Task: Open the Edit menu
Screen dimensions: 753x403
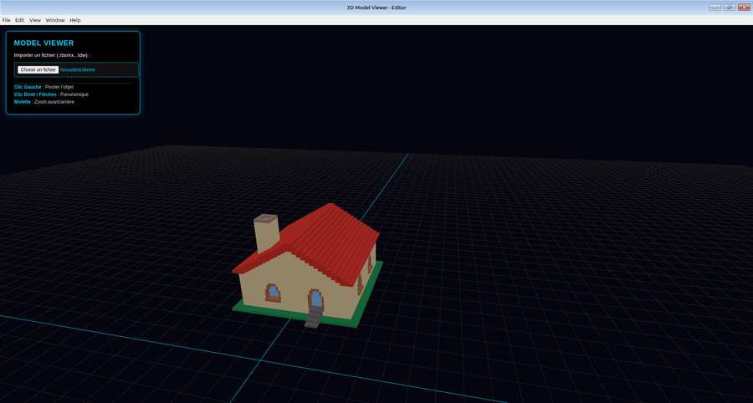Action: 20,20
